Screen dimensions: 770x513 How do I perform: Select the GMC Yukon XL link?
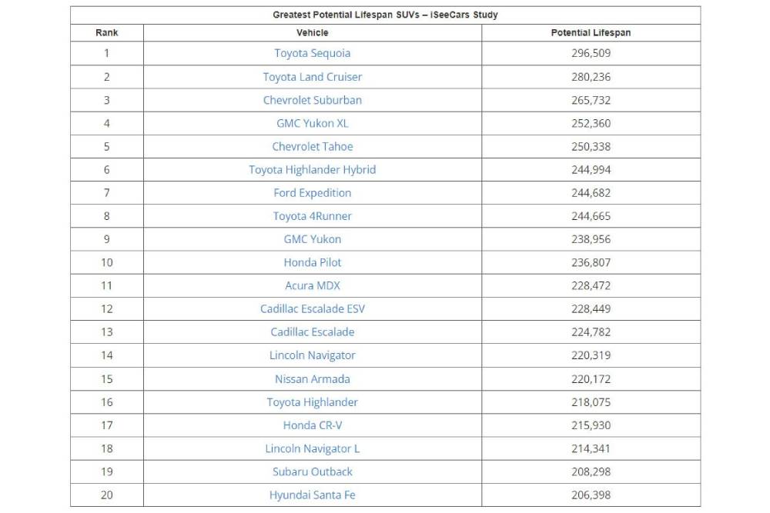(x=312, y=123)
